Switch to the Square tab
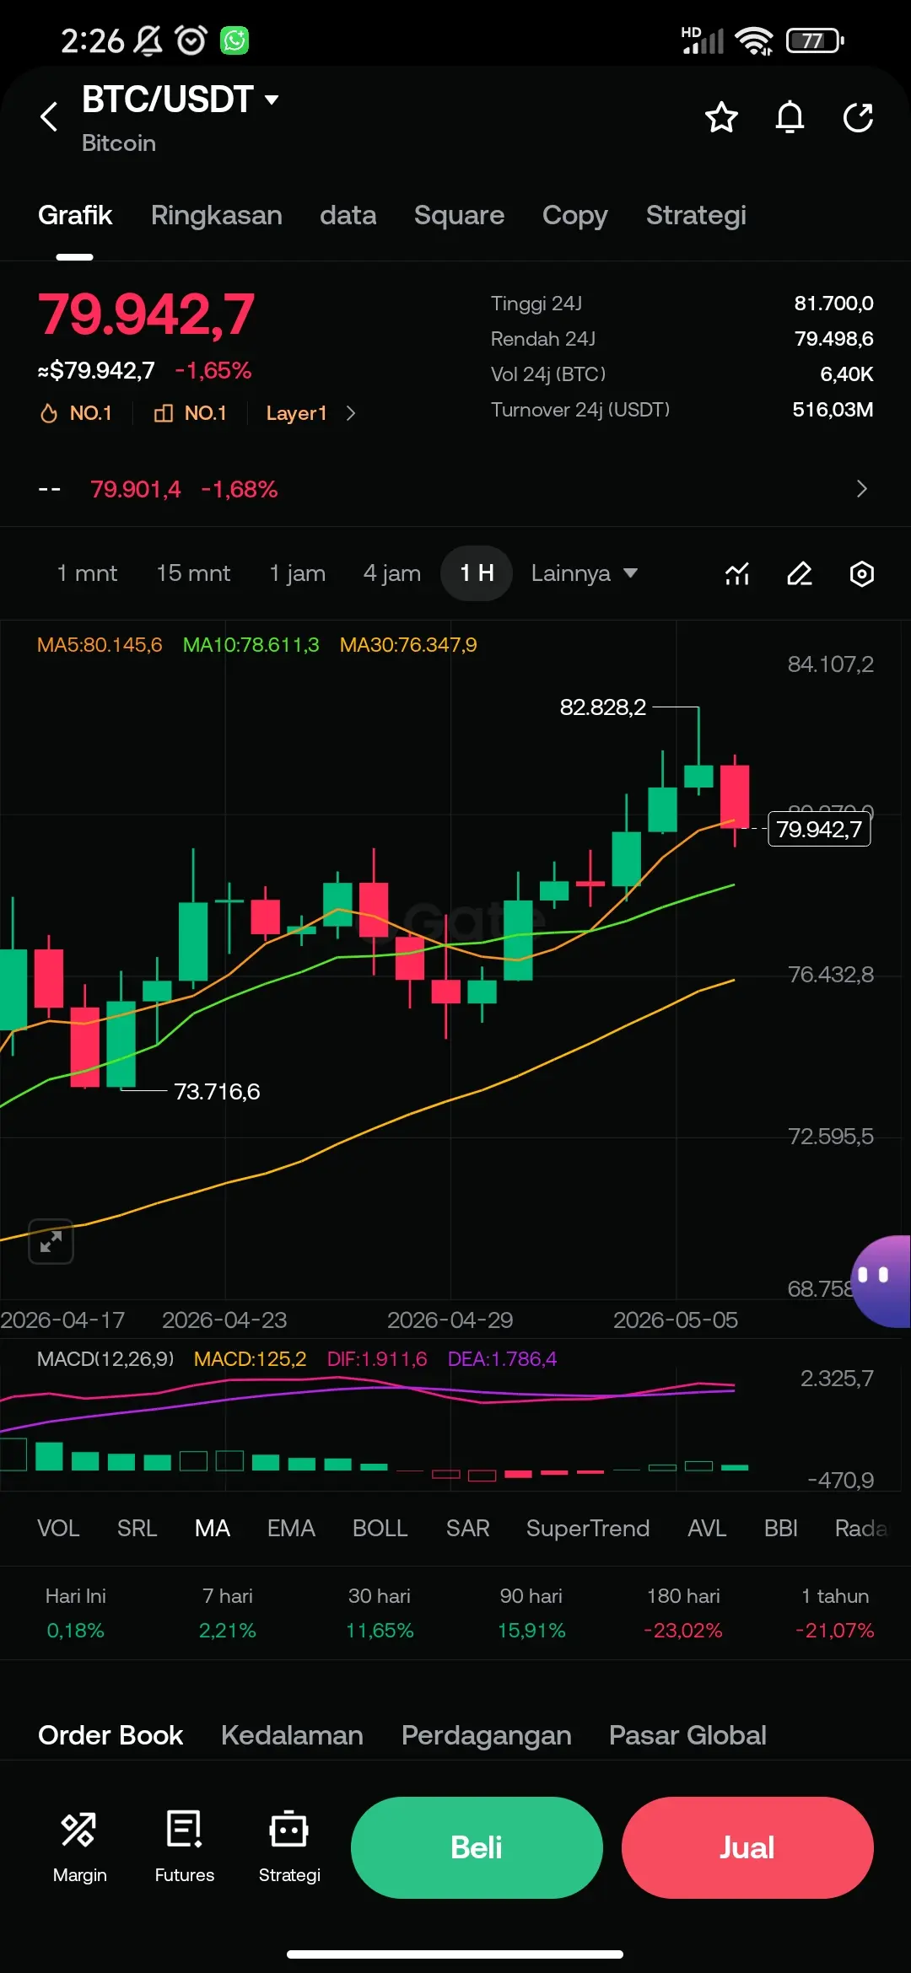This screenshot has height=1973, width=911. click(x=460, y=216)
